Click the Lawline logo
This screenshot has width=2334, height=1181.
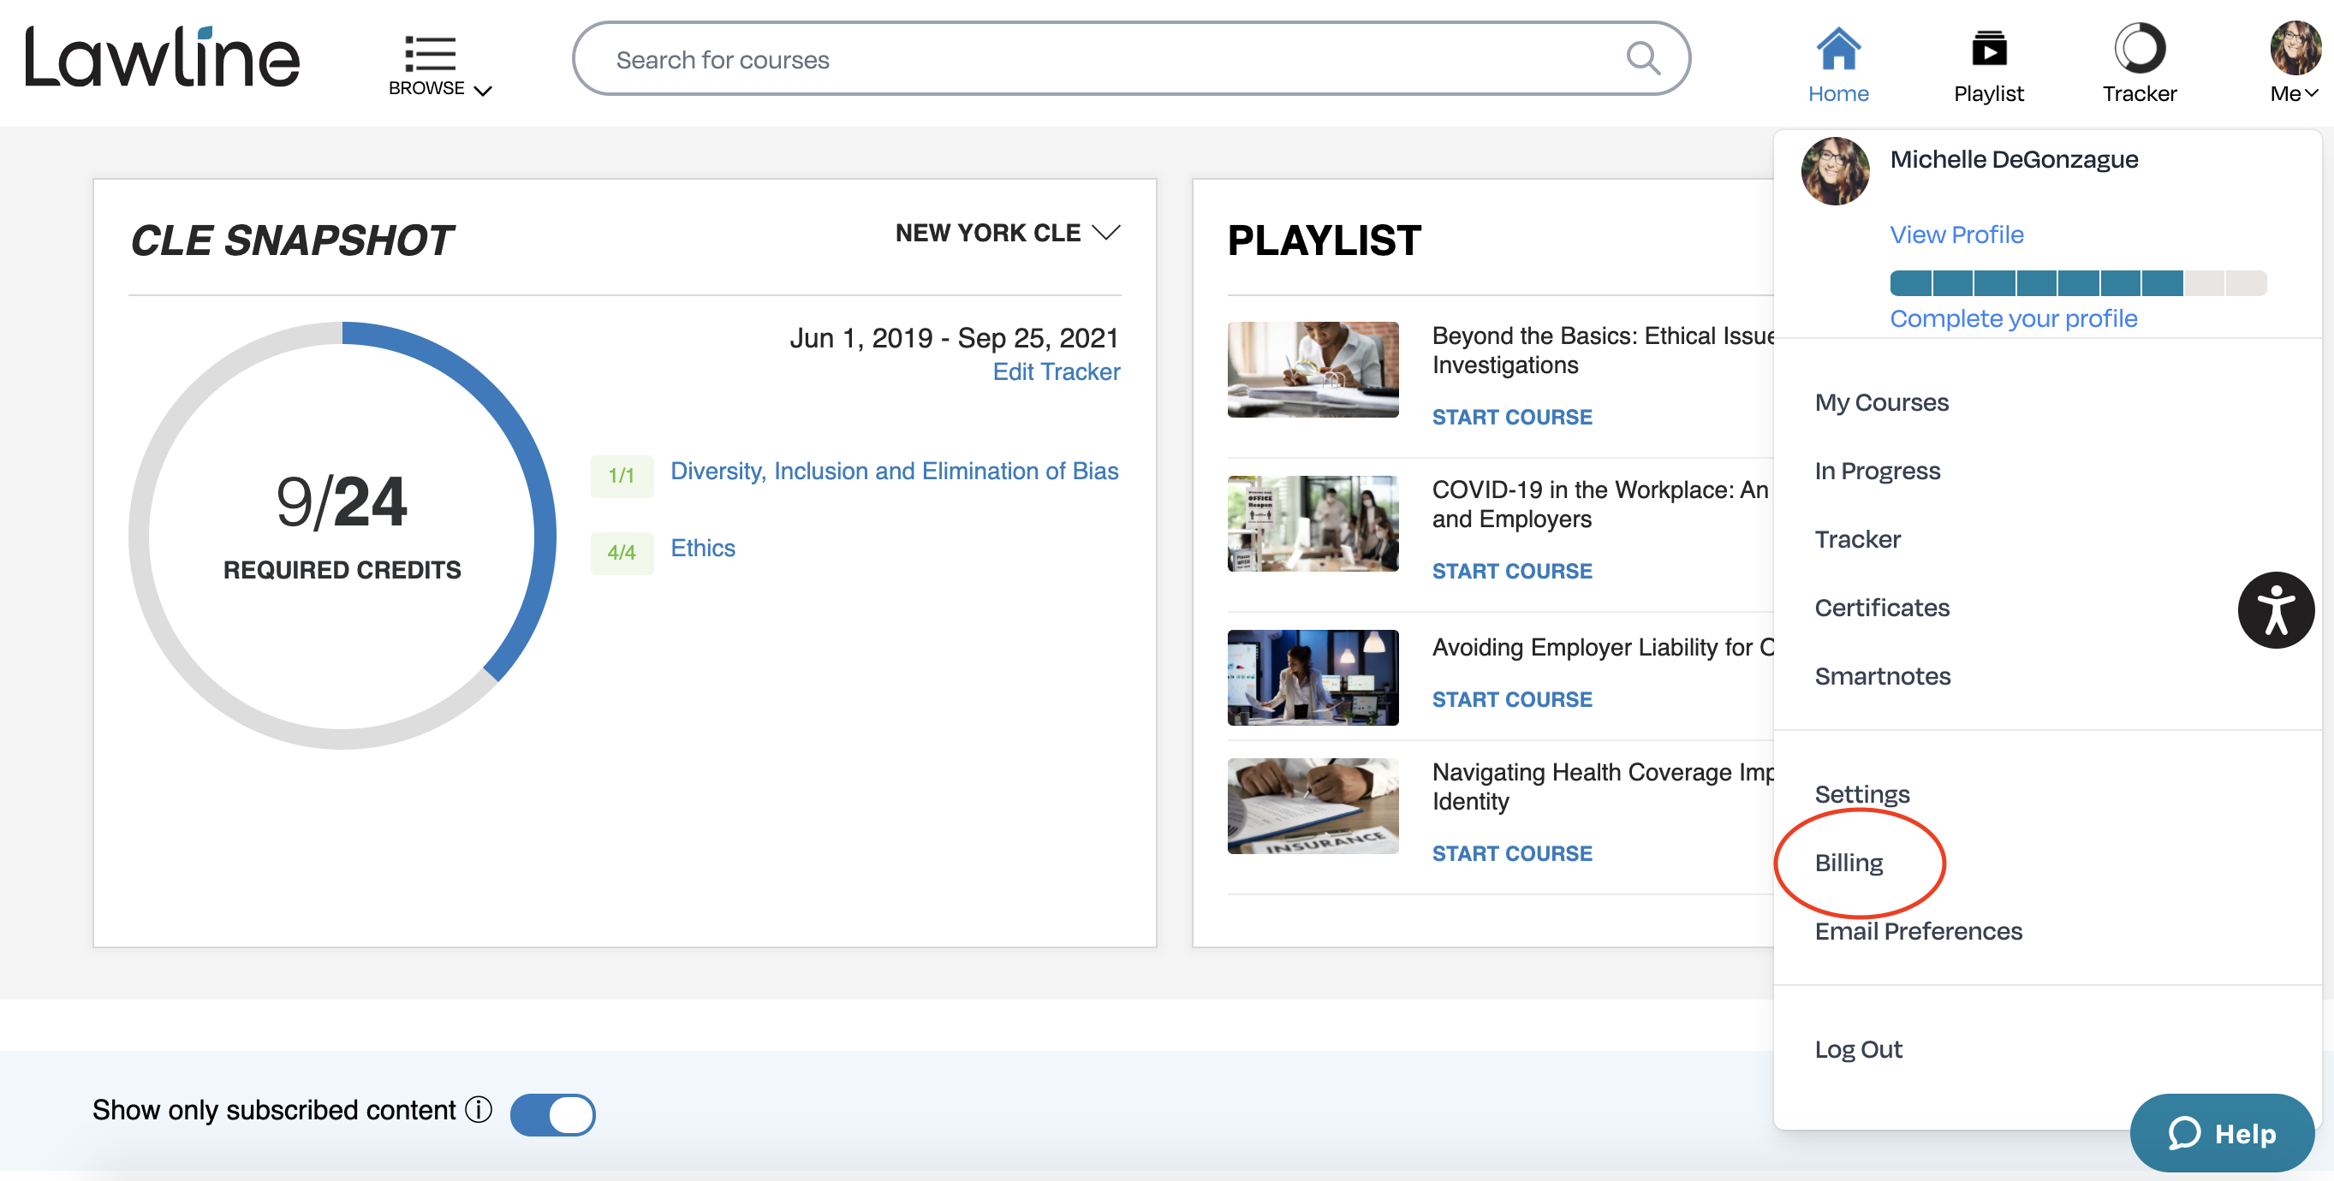pos(161,57)
